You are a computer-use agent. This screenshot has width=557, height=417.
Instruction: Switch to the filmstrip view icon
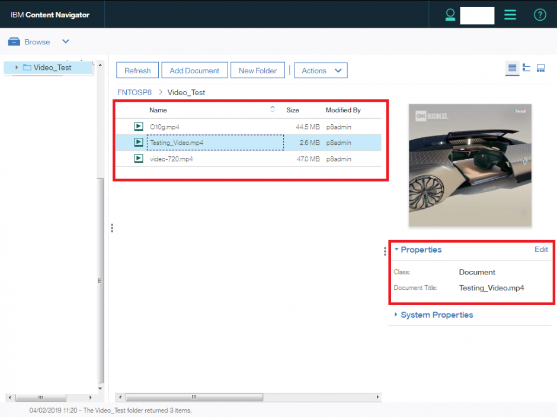point(540,67)
